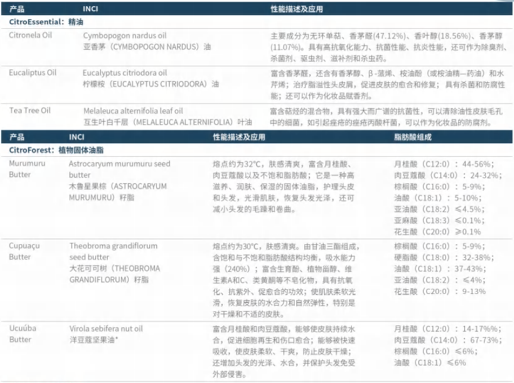The width and height of the screenshot is (514, 383).
Task: Select the Eucaliptus Oil product cell
Action: (x=33, y=73)
